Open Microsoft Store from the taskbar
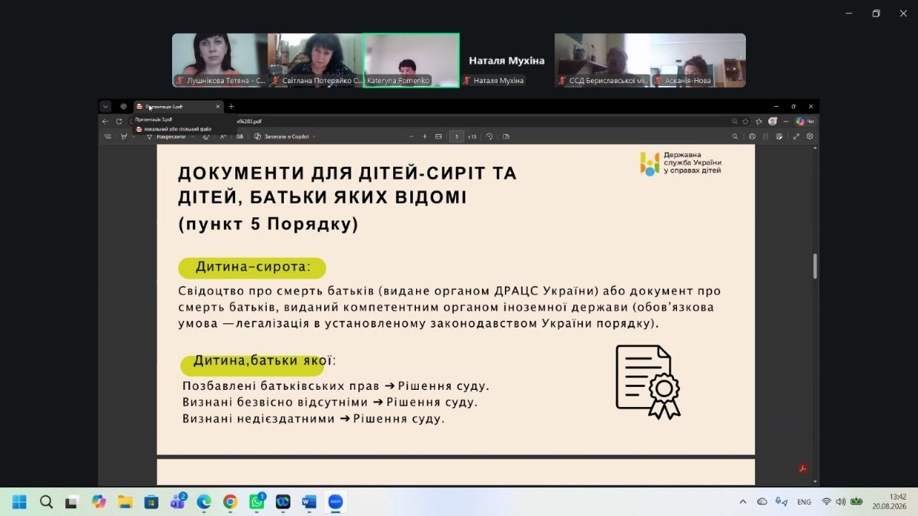Viewport: 918px width, 516px height. pyautogui.click(x=151, y=502)
